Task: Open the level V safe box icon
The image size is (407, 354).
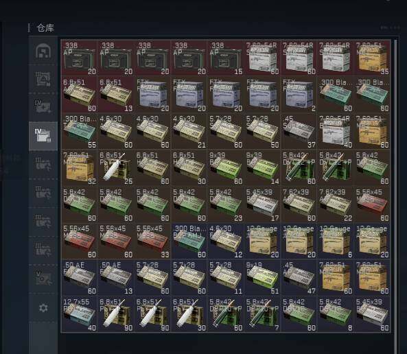Action: (x=43, y=279)
